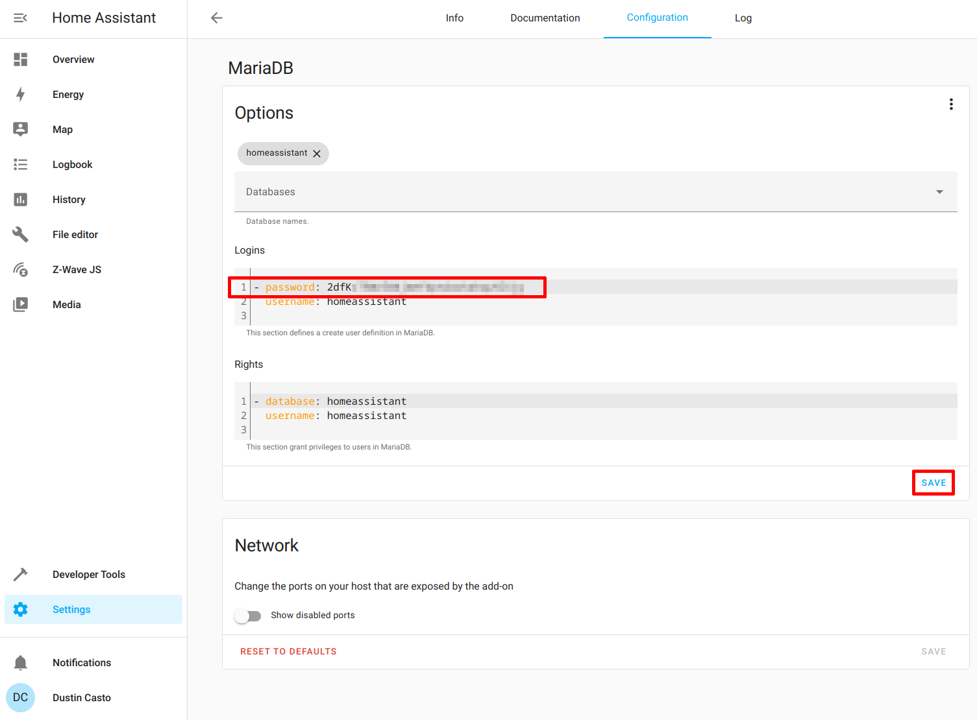
Task: Click the History chart icon
Action: click(x=21, y=199)
